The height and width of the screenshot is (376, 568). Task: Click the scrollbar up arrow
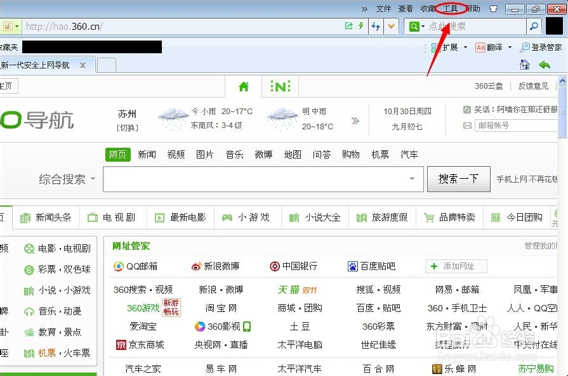562,81
